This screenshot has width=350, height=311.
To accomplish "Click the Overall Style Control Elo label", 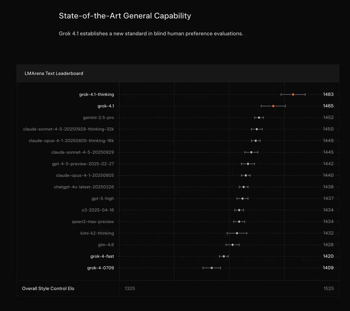I will pyautogui.click(x=48, y=289).
